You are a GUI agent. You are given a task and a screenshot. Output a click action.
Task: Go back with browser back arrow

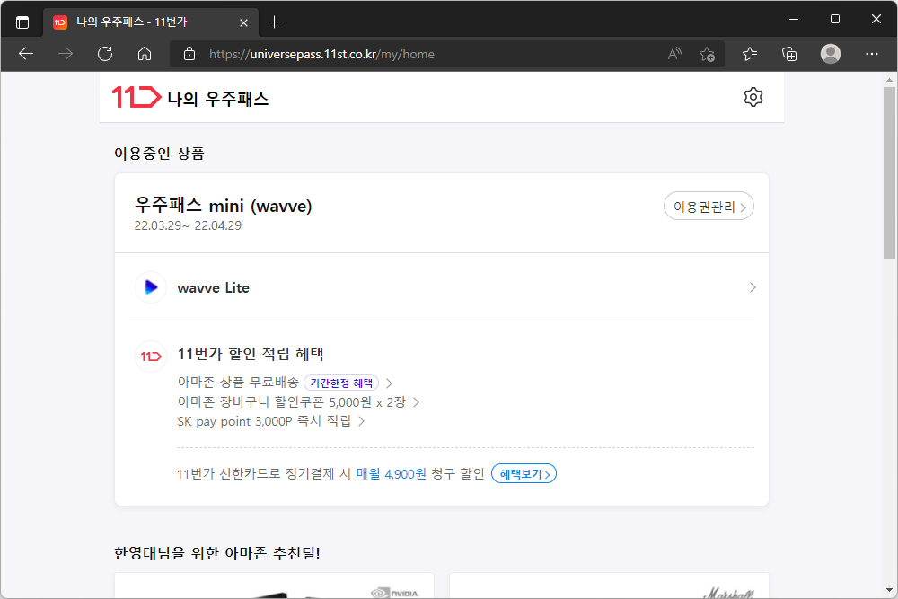point(26,54)
